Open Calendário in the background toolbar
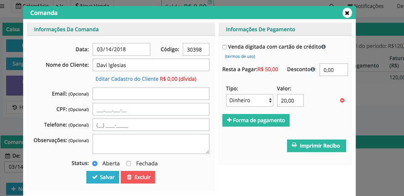 tap(32, 6)
